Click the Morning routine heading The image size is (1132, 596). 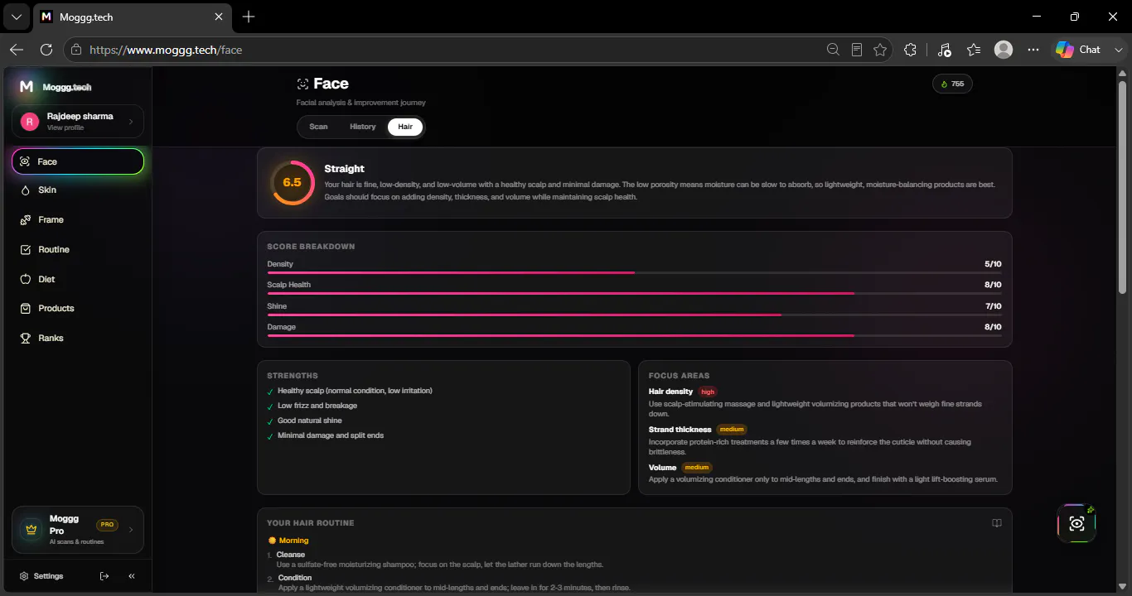pyautogui.click(x=288, y=541)
